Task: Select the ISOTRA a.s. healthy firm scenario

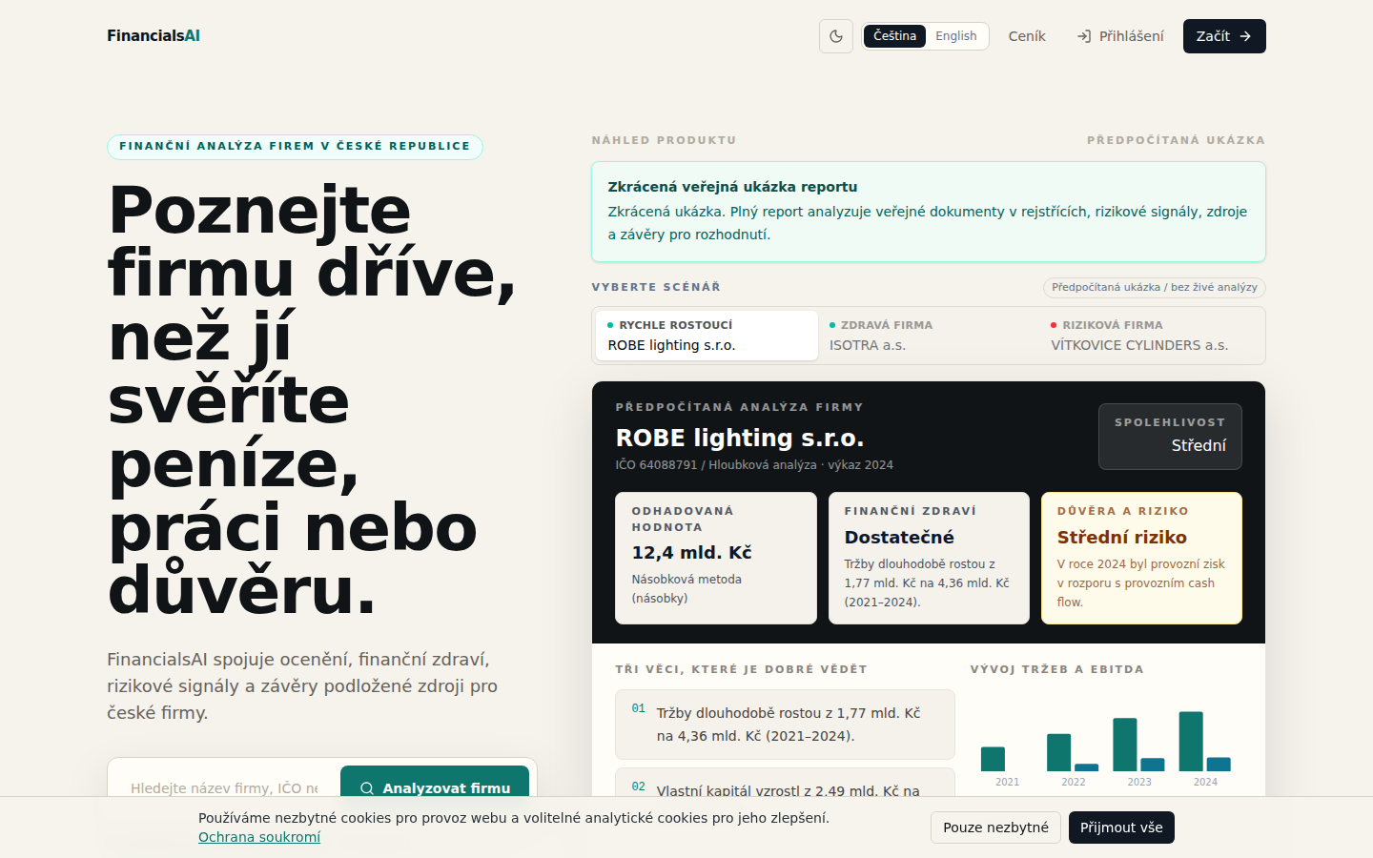Action: tap(928, 336)
